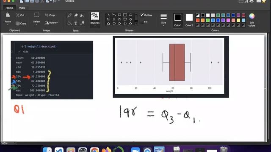
Task: Select the Color1 black swatch
Action: click(178, 17)
